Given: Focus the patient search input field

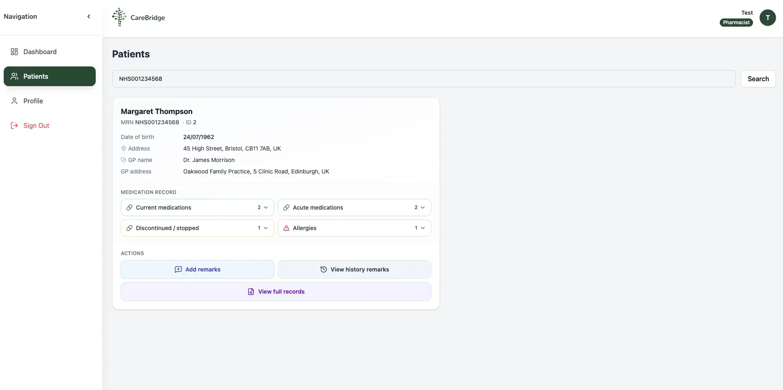Looking at the screenshot, I should point(424,79).
